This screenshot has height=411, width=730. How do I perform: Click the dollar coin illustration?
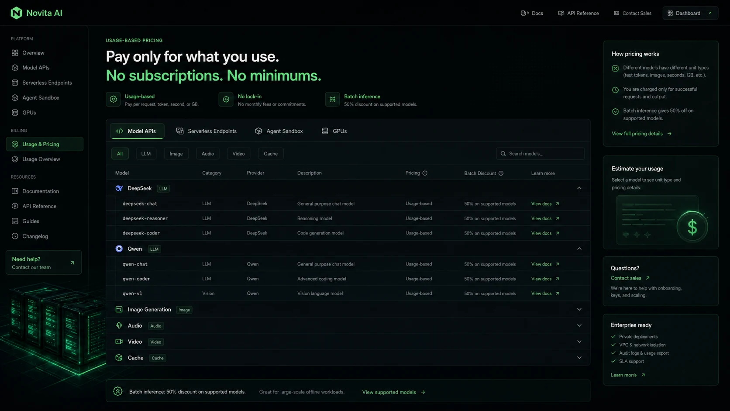point(692,227)
